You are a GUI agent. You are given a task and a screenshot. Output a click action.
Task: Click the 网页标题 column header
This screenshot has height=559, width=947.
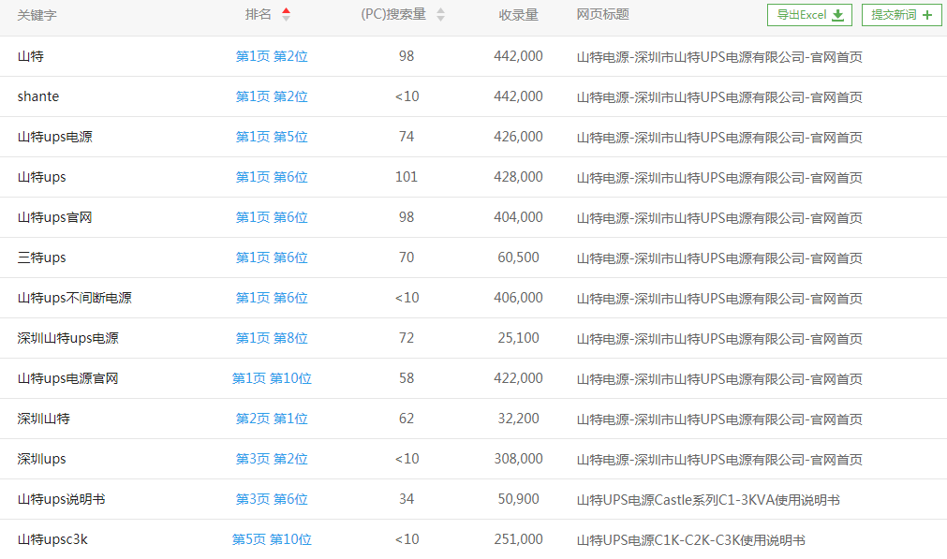pos(605,15)
